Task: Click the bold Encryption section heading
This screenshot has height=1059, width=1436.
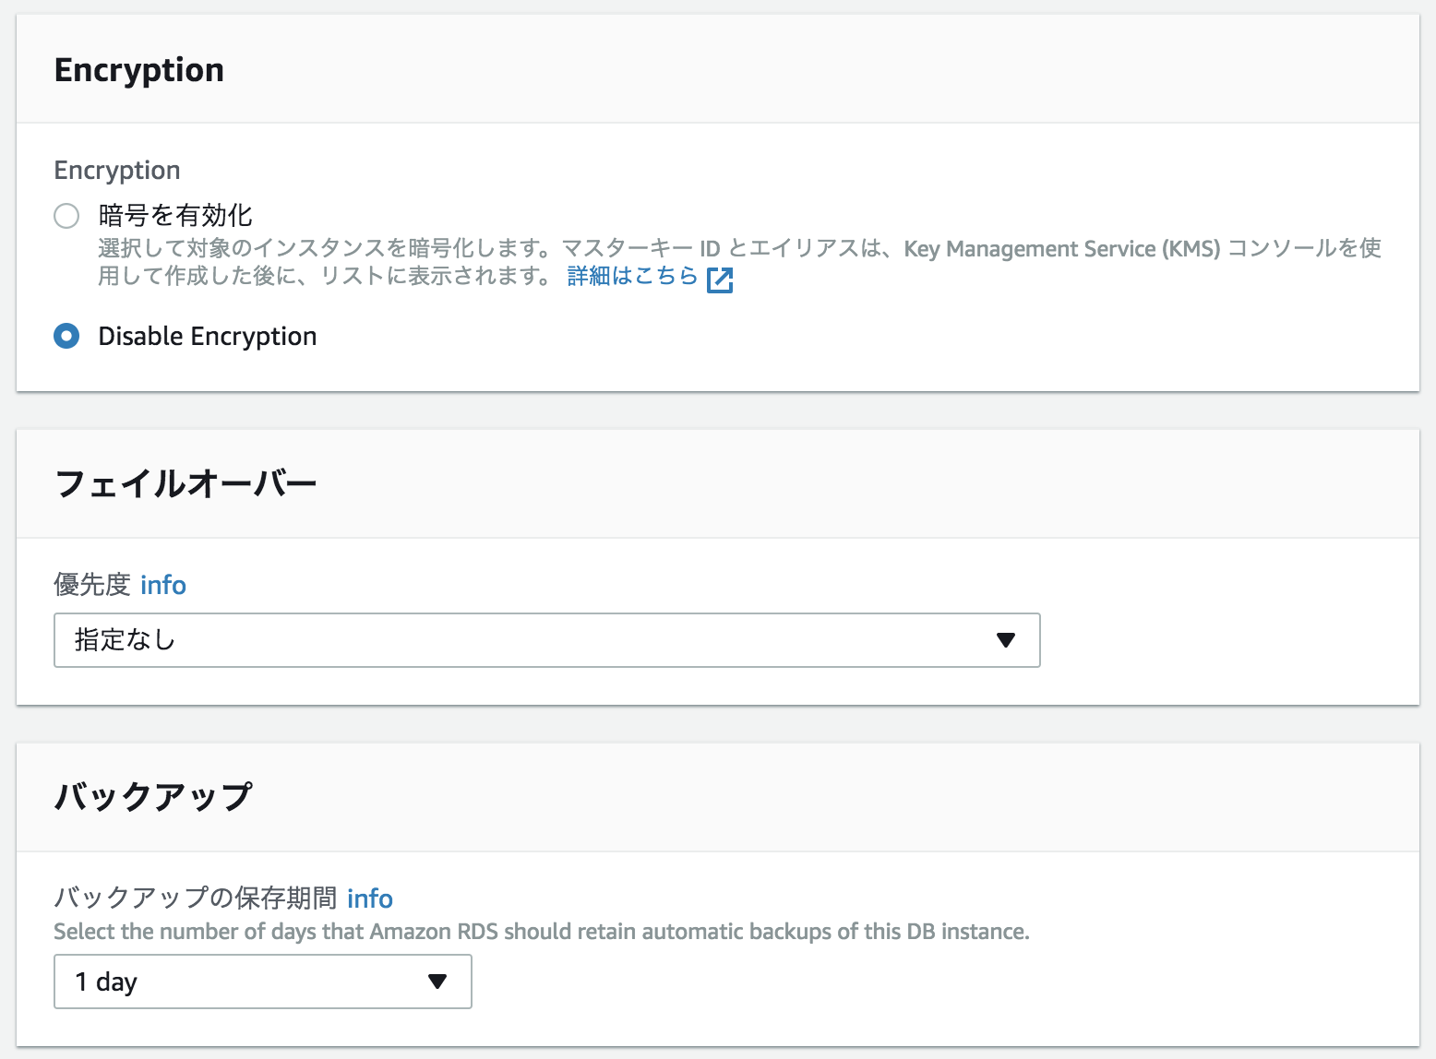Action: pos(139,70)
